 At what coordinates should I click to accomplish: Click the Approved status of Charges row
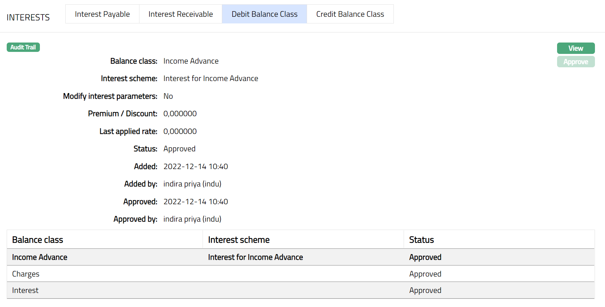tap(425, 274)
